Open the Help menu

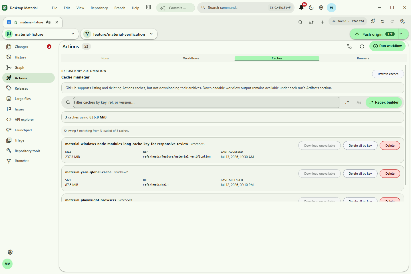coord(136,8)
